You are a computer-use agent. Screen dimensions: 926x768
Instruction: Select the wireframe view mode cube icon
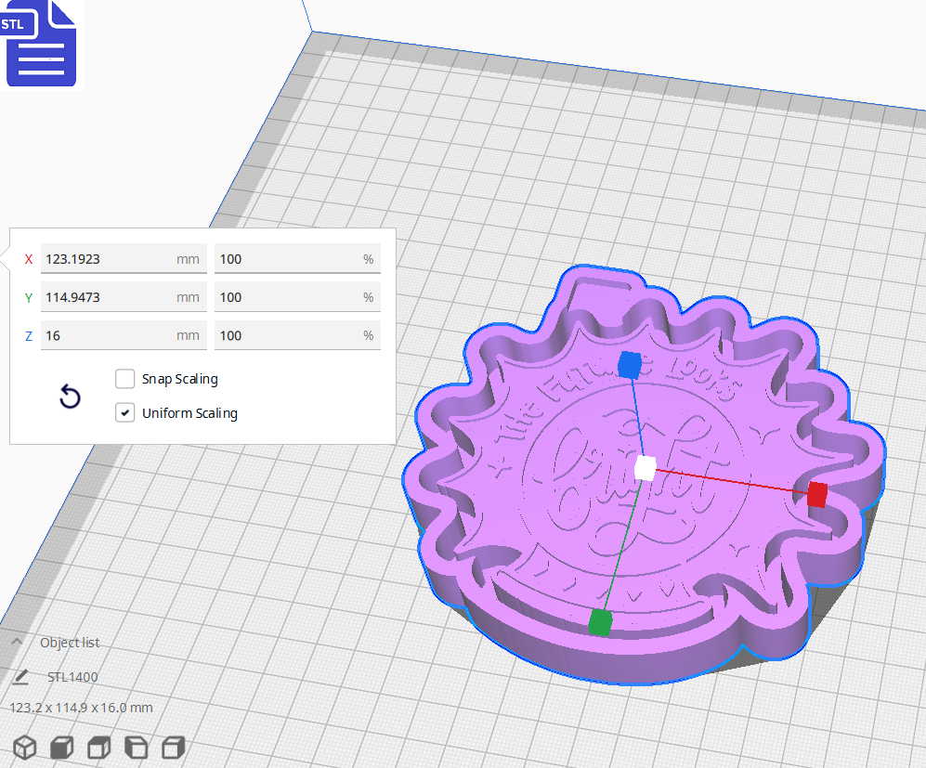23,747
